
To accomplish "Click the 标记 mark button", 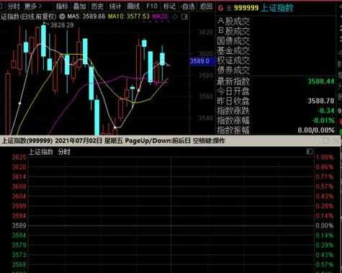I will click(x=169, y=6).
